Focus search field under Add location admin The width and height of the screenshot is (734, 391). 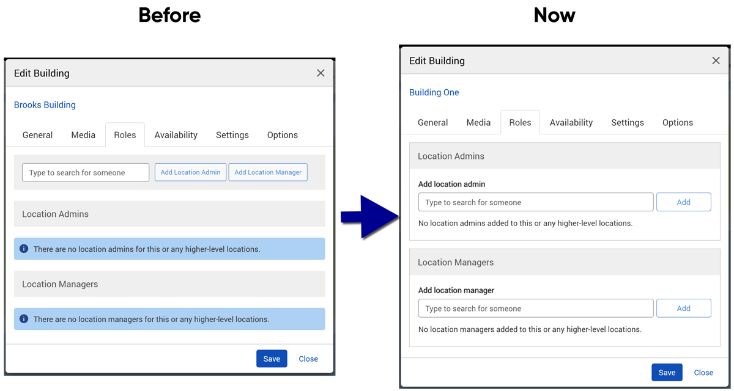tap(535, 202)
